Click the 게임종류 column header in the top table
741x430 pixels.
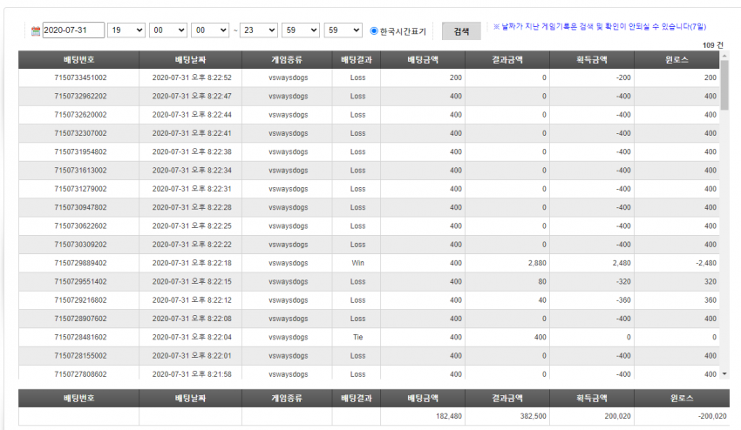(287, 60)
